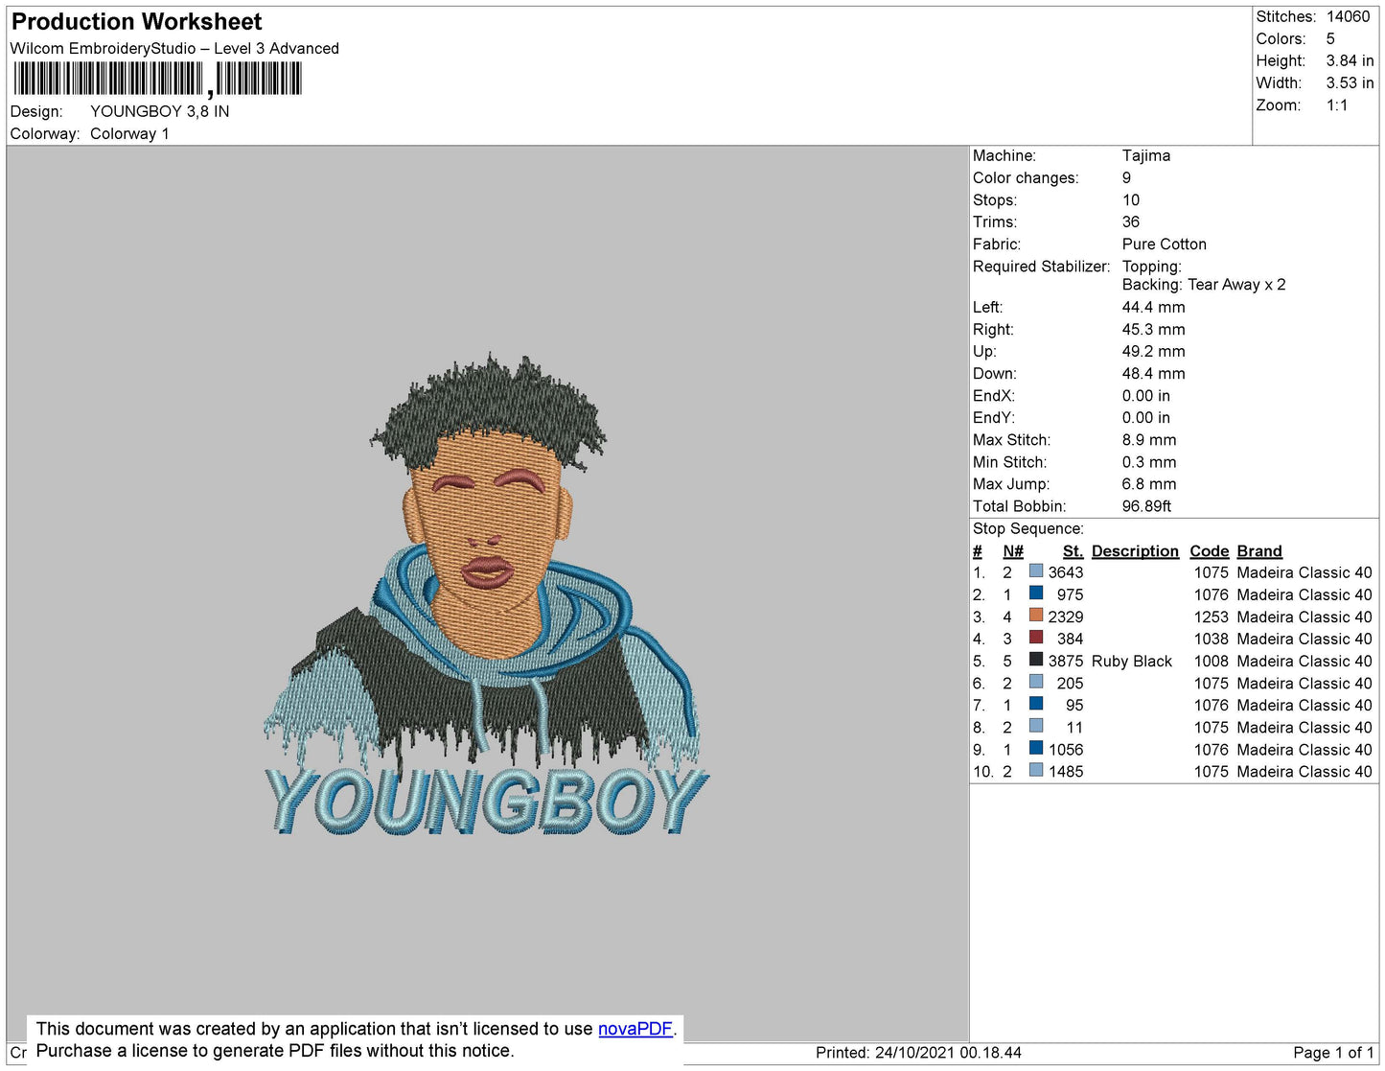The width and height of the screenshot is (1385, 1071).
Task: Click the zoom value '1:1'
Action: pos(1337,105)
